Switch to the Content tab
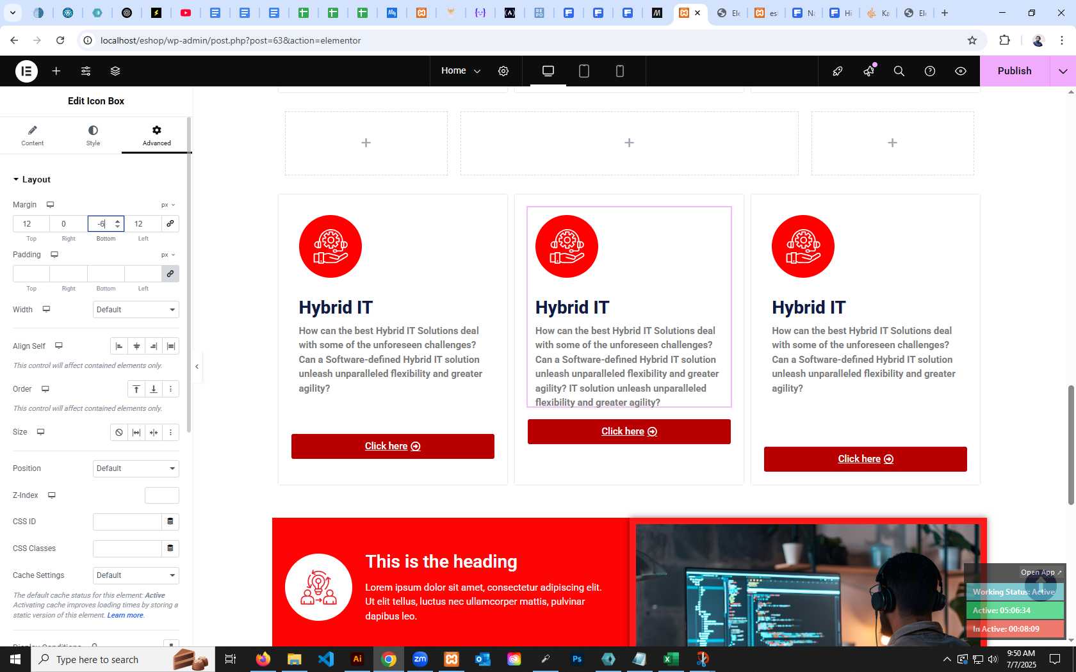 click(32, 136)
